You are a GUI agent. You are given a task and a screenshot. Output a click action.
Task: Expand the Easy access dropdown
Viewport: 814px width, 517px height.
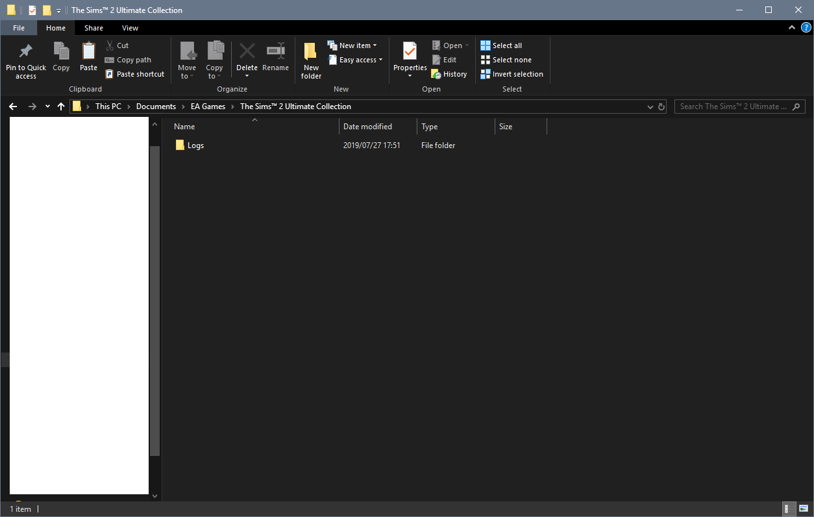point(380,60)
